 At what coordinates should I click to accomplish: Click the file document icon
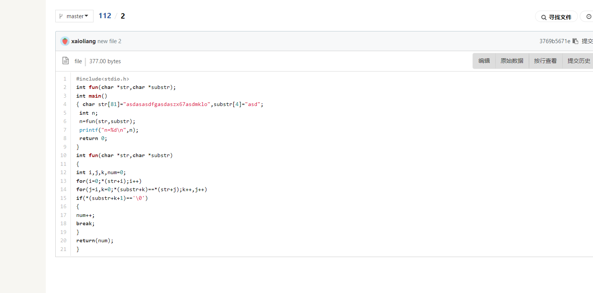66,61
